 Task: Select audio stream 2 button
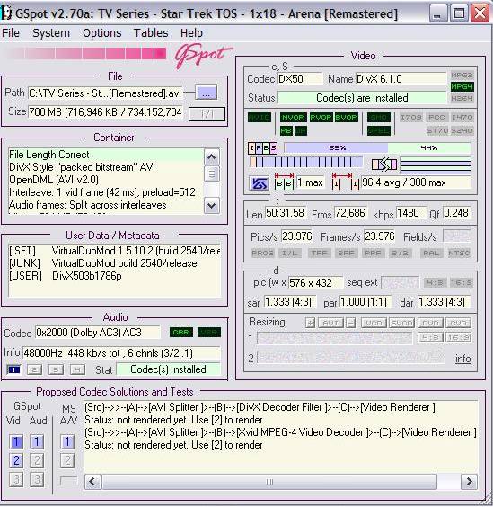34,369
